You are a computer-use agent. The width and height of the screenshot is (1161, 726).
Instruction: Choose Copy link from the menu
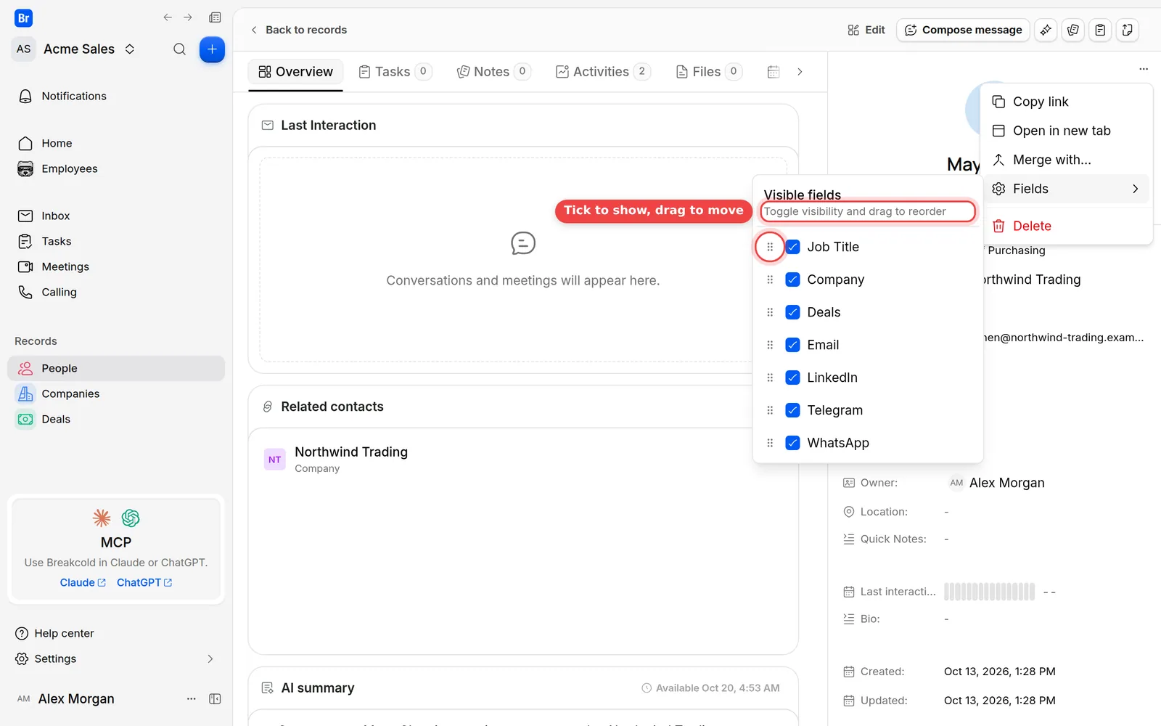coord(1066,102)
